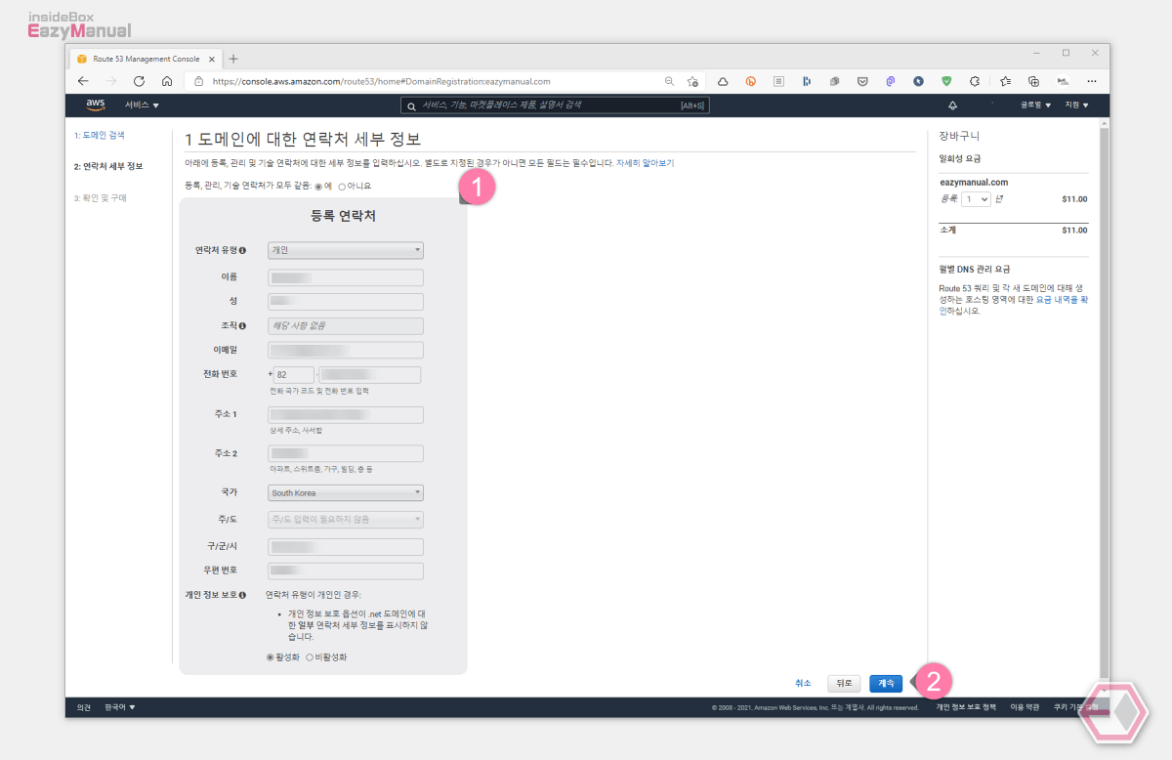This screenshot has height=760, width=1172.
Task: Go back using browser back arrow
Action: (x=83, y=81)
